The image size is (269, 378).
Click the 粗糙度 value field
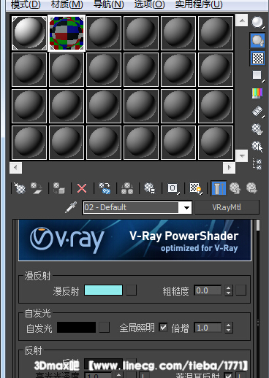[208, 290]
